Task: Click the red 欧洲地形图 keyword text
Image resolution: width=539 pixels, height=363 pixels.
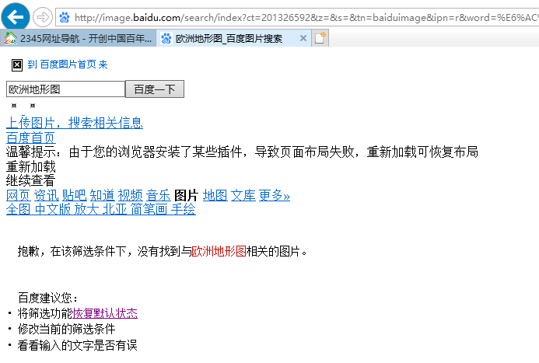Action: (219, 251)
